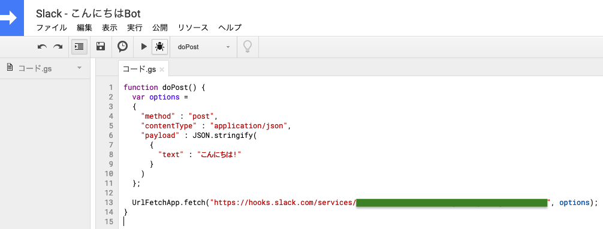This screenshot has width=603, height=229.
Task: Click JSON.stringify( in the code
Action: (x=224, y=135)
